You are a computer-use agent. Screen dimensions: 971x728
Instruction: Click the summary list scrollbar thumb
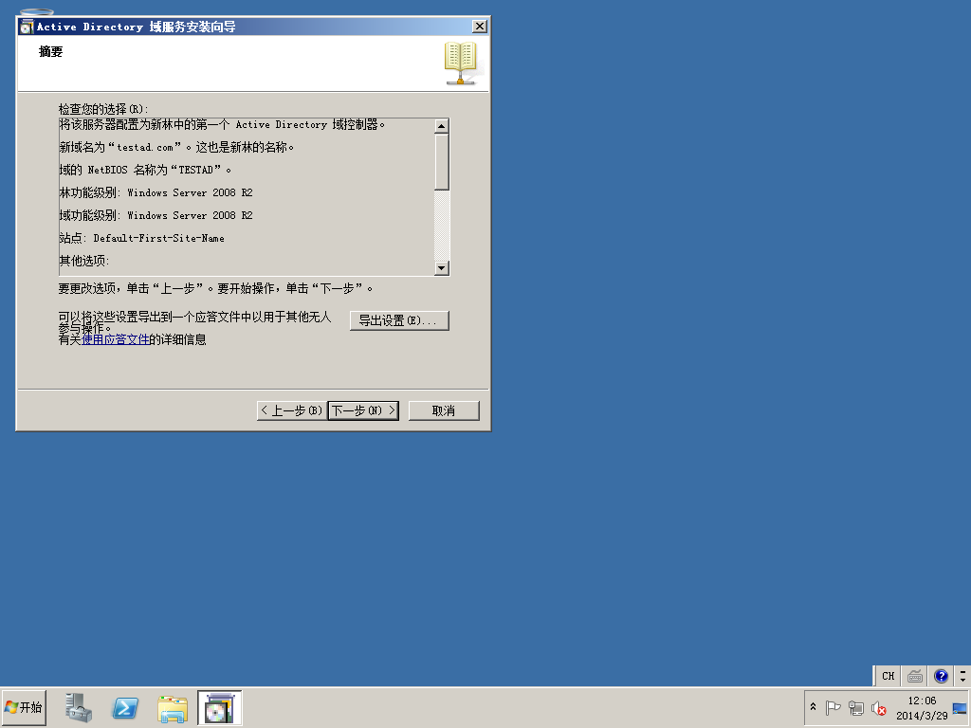442,161
